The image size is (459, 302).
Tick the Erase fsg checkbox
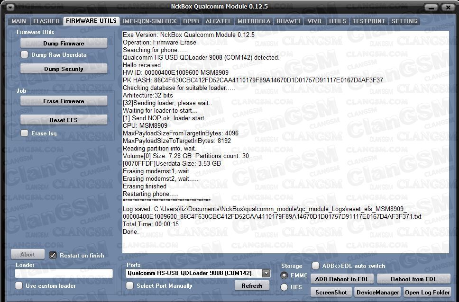25,133
